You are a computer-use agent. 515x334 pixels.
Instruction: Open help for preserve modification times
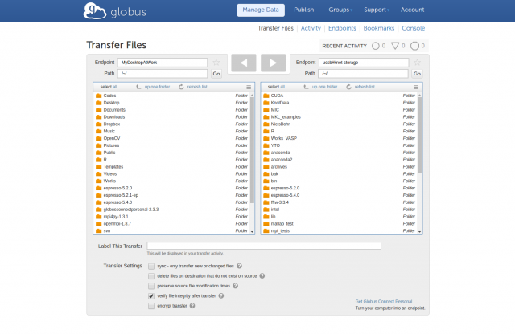[236, 286]
